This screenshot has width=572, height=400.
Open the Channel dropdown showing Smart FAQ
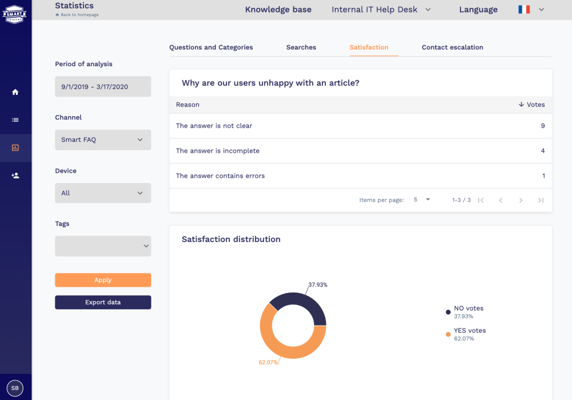[102, 139]
